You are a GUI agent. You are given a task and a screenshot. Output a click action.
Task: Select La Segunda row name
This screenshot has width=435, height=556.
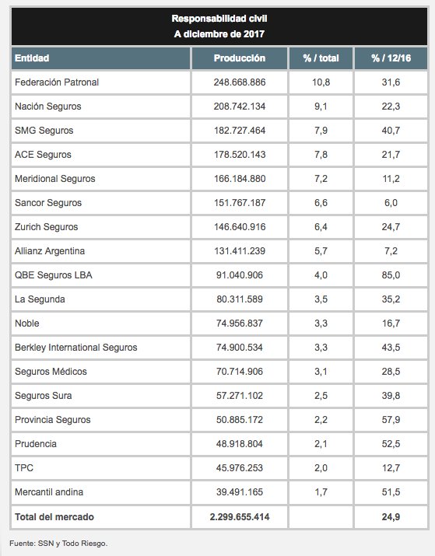tap(40, 299)
